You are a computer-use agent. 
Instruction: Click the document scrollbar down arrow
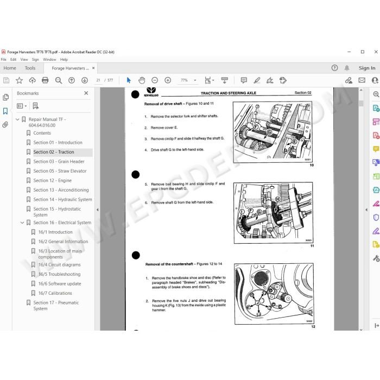361,329
